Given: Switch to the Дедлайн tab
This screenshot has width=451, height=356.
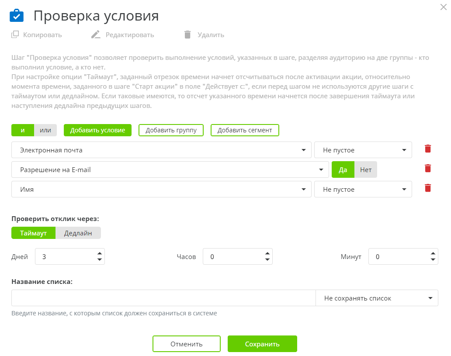Looking at the screenshot, I should (78, 233).
